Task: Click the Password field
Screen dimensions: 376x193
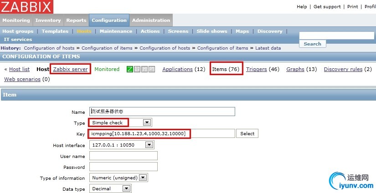Action: coord(124,167)
